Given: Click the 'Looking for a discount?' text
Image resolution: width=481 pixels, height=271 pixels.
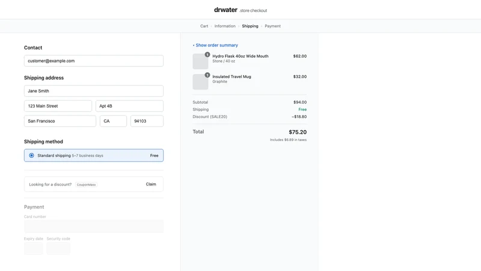Looking at the screenshot, I should [51, 185].
